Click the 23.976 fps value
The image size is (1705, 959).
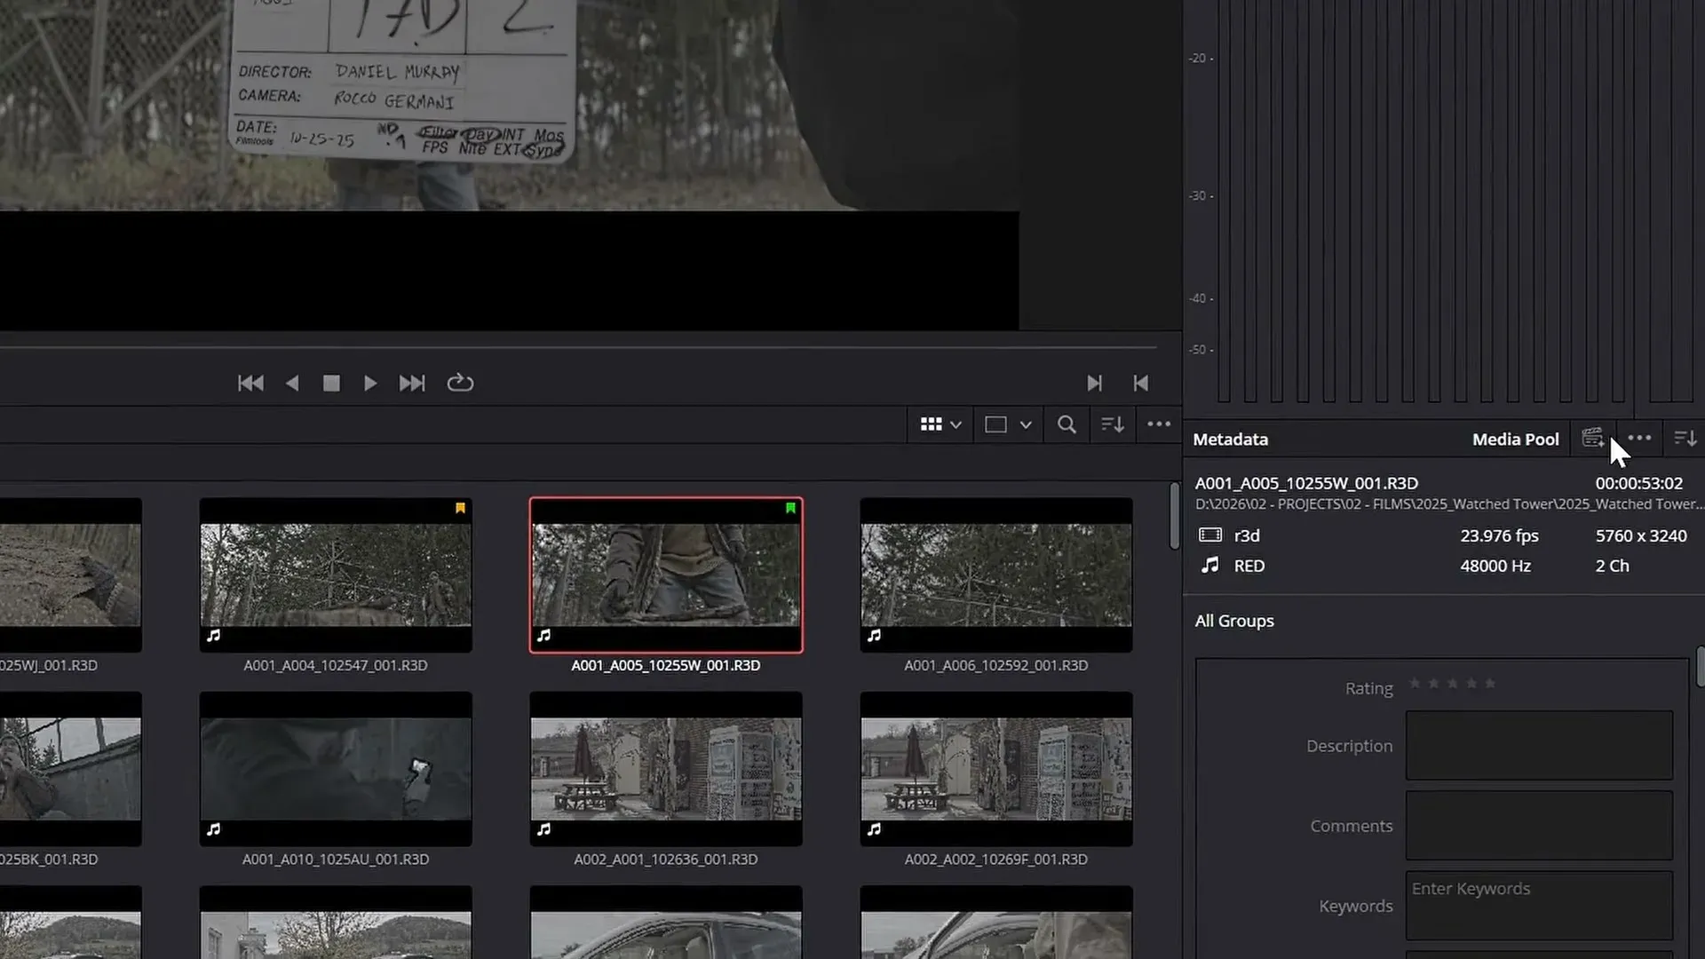click(x=1499, y=535)
